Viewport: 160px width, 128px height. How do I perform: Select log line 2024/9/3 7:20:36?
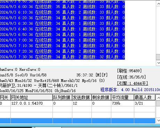point(62,51)
